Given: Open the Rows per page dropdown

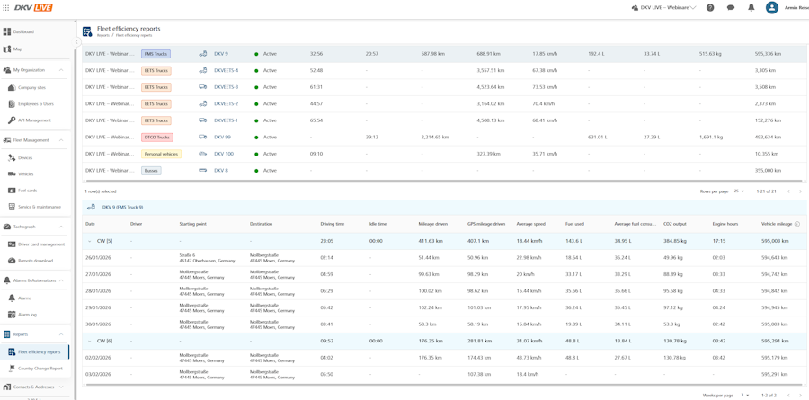Looking at the screenshot, I should coord(740,191).
